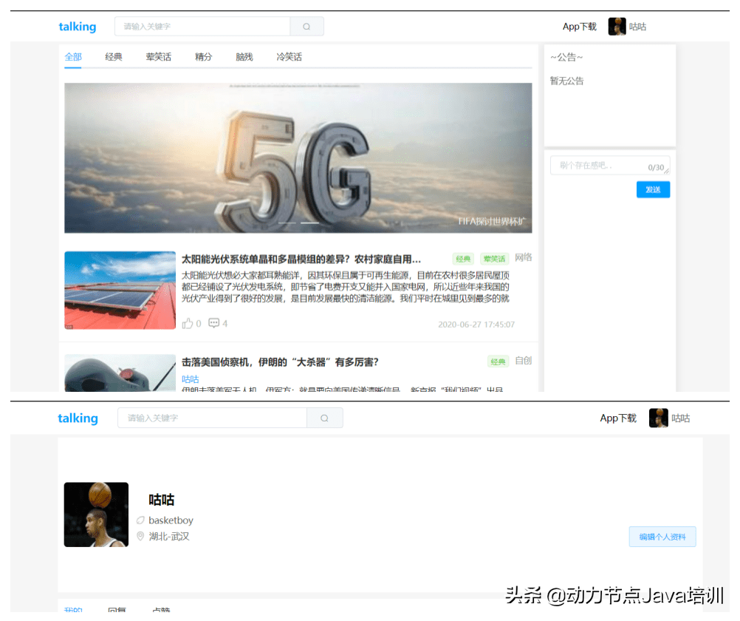
Task: Click the search magnifier icon
Action: tap(306, 26)
